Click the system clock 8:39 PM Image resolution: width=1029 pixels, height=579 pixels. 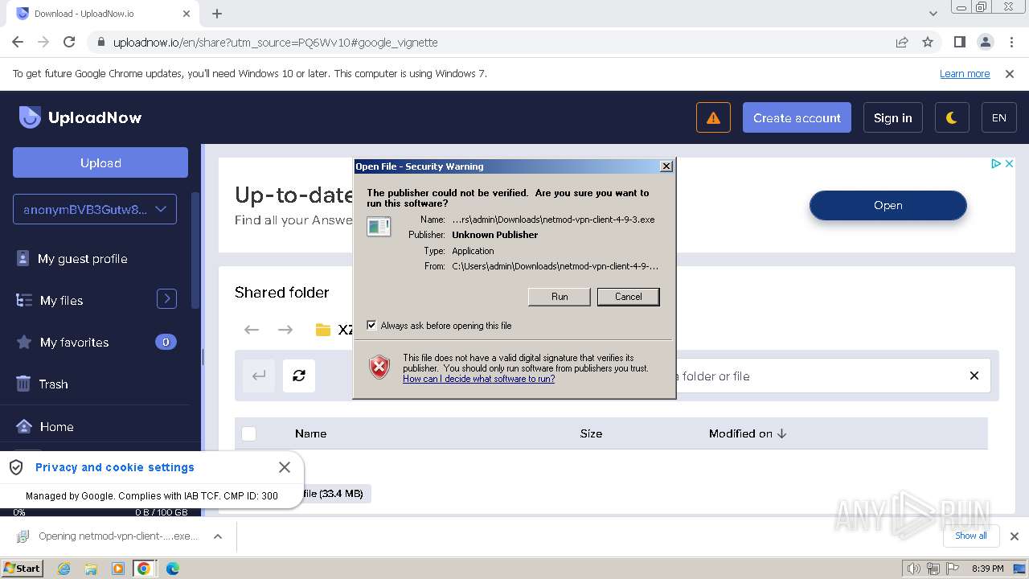point(987,569)
